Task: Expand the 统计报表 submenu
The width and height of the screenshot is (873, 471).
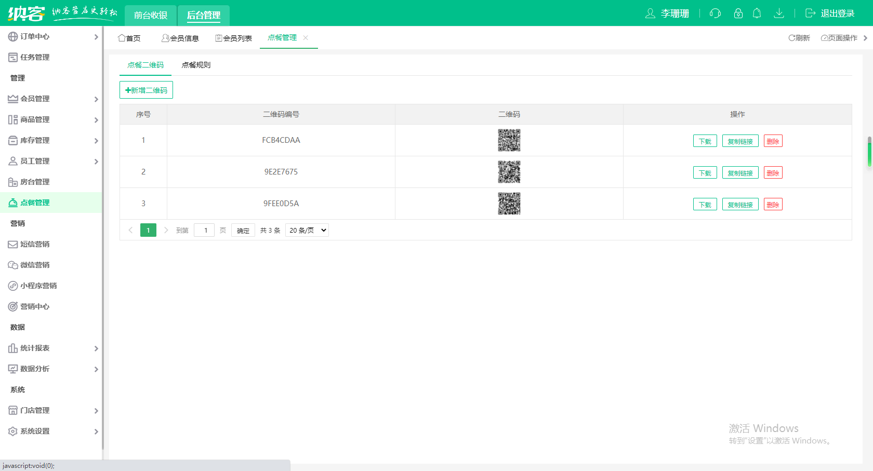Action: [x=96, y=348]
